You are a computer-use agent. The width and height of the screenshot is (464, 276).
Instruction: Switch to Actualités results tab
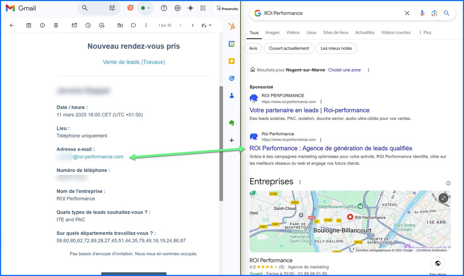pos(365,33)
